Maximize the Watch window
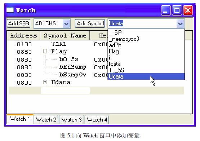The height and width of the screenshot is (141, 200). 177,10
